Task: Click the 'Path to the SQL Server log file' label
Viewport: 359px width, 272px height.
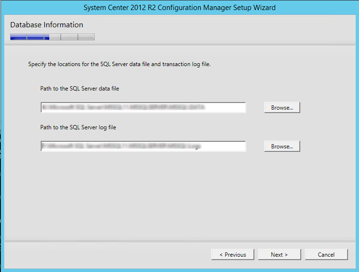Action: coord(78,127)
